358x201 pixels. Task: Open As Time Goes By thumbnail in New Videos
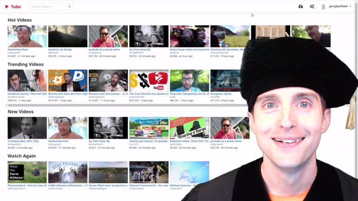tap(108, 128)
